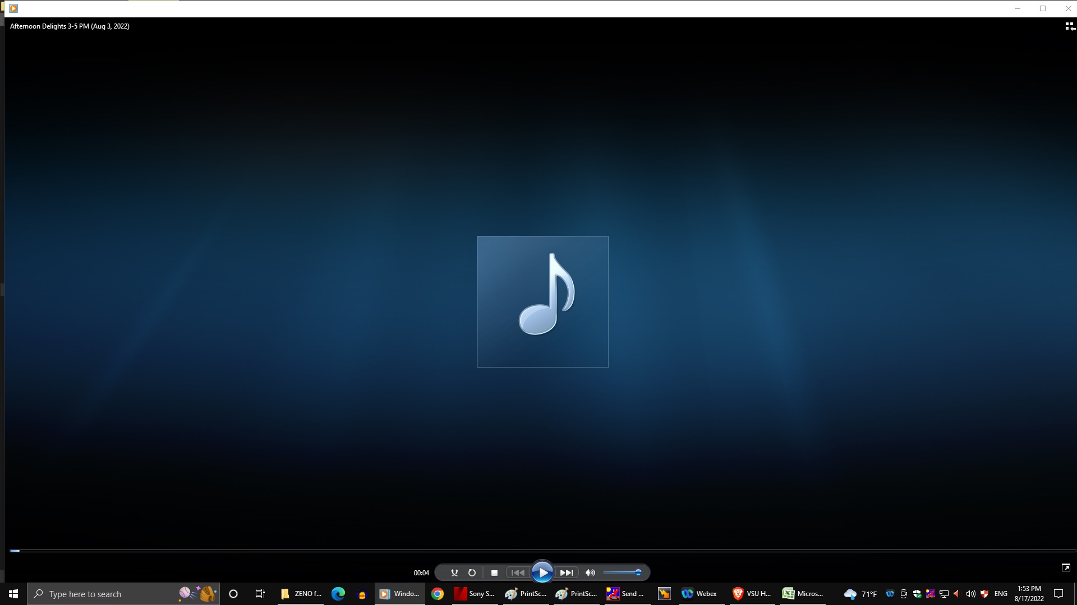Switch to Library view icon

pos(1070,26)
